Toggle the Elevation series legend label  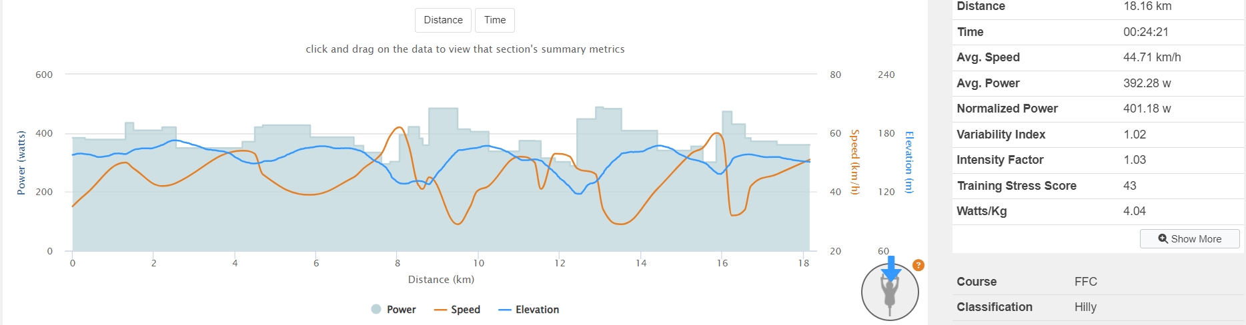coord(537,310)
